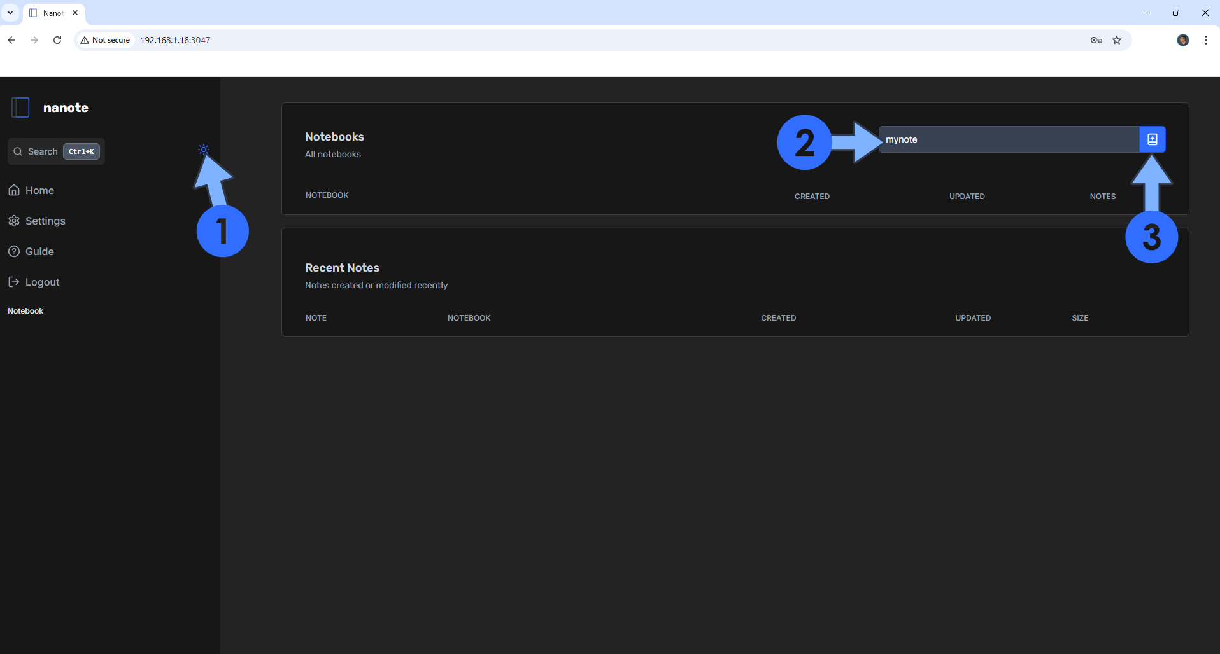This screenshot has height=654, width=1220.
Task: Click the NOTEBOOK column header in Recent Notes
Action: pyautogui.click(x=469, y=318)
